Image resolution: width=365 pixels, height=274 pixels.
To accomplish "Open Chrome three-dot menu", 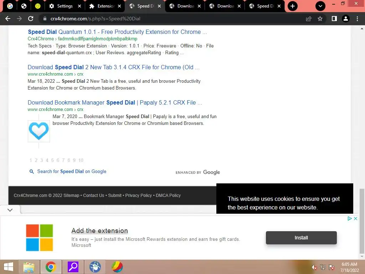I will [x=357, y=19].
